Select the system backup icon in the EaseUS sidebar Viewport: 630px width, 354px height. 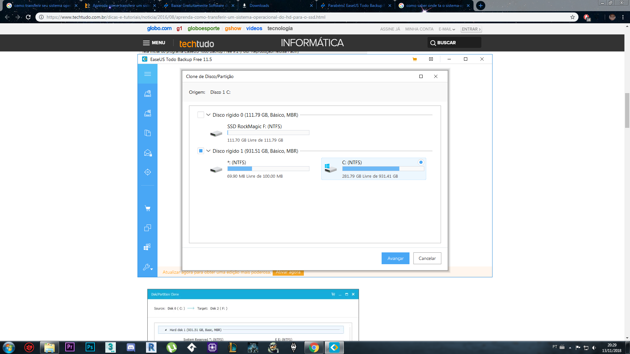tap(148, 113)
